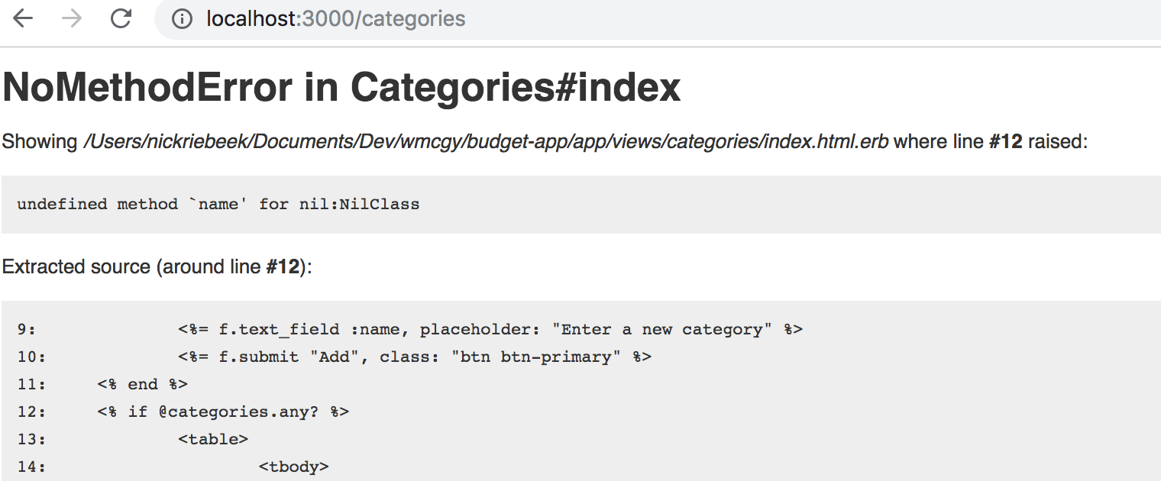1161x481 pixels.
Task: Click the <table> tag on line 13
Action: pyautogui.click(x=213, y=439)
